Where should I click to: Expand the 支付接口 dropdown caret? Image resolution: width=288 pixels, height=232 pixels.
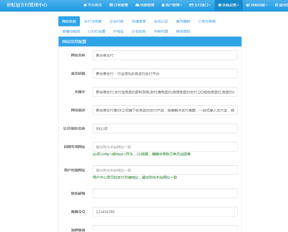pyautogui.click(x=210, y=5)
